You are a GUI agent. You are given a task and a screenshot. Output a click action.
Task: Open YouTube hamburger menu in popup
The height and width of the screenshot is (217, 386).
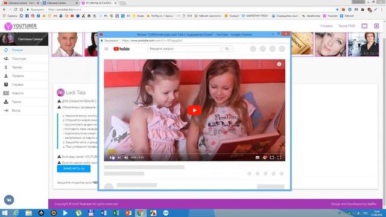click(106, 49)
